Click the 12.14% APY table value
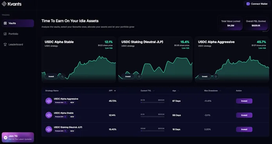The width and height of the screenshot is (272, 144). point(112,115)
